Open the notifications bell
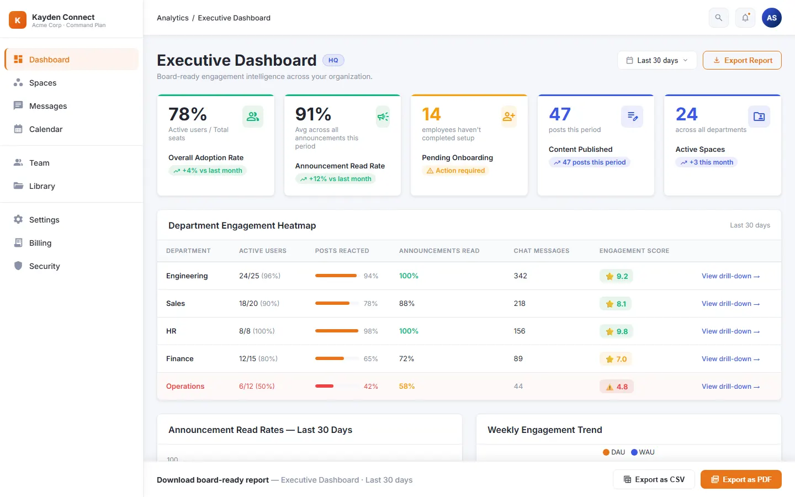 tap(745, 18)
